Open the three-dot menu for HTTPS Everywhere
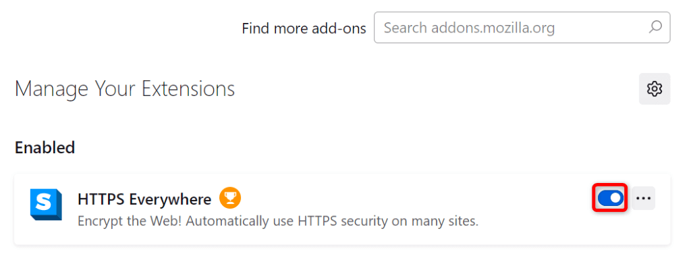 643,198
